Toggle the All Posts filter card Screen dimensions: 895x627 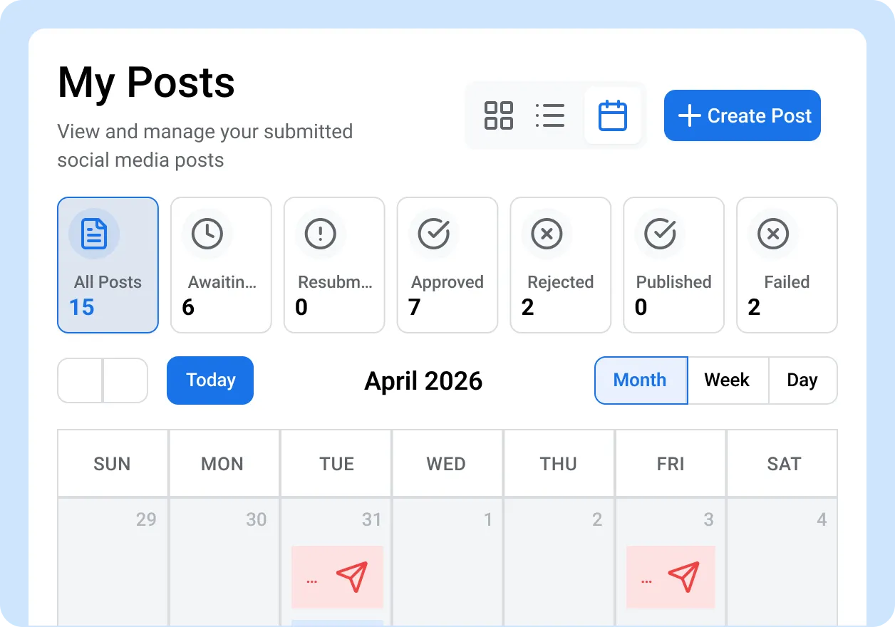pos(108,265)
